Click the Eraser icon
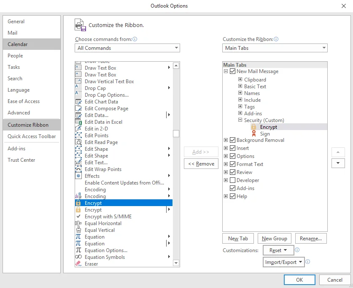Image resolution: width=353 pixels, height=288 pixels. click(78, 264)
